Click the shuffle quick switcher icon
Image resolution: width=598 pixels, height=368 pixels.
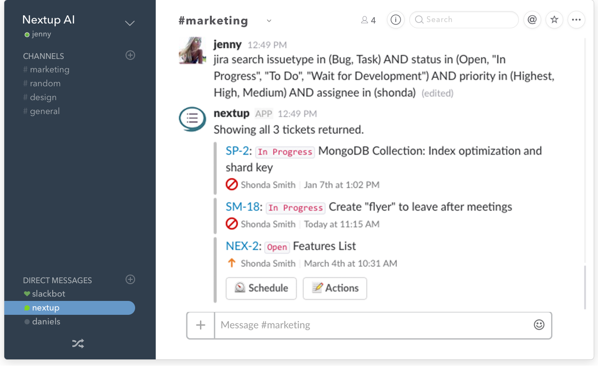(x=78, y=343)
